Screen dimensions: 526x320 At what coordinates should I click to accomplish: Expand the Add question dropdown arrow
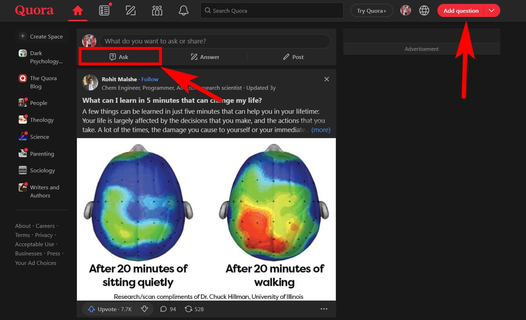point(491,11)
